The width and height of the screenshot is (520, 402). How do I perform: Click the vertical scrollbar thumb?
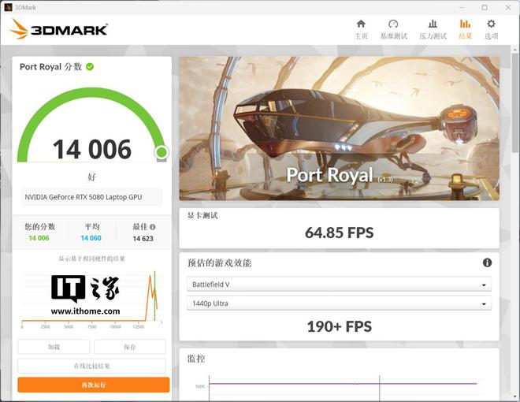(x=515, y=102)
